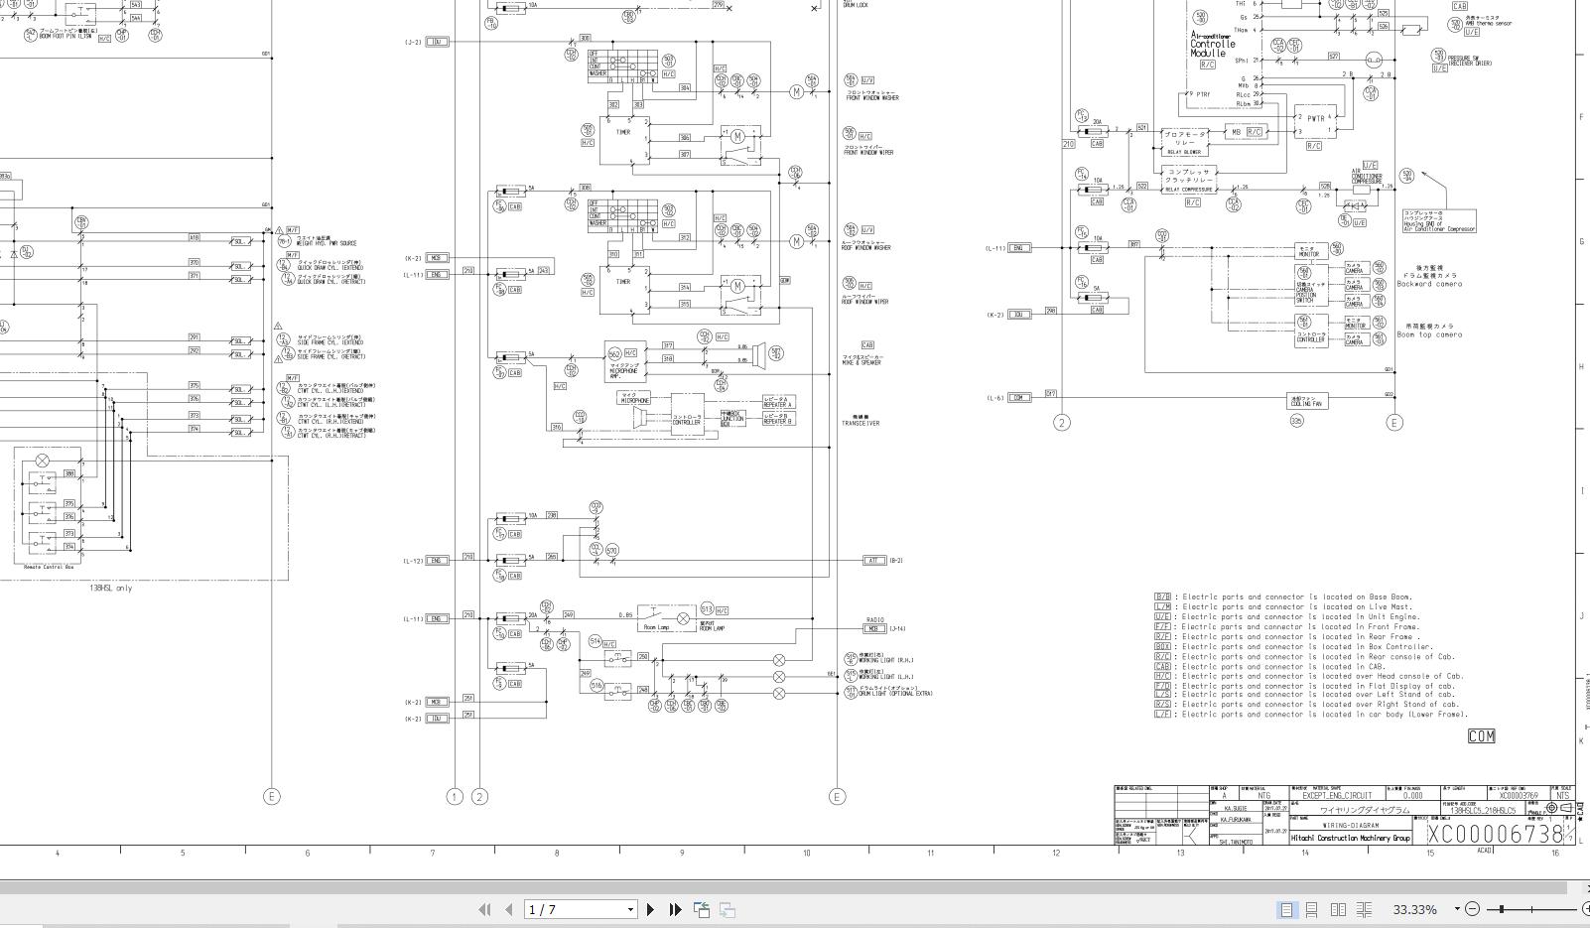Go to the next page
Screen dimensions: 1590x928
(x=650, y=908)
